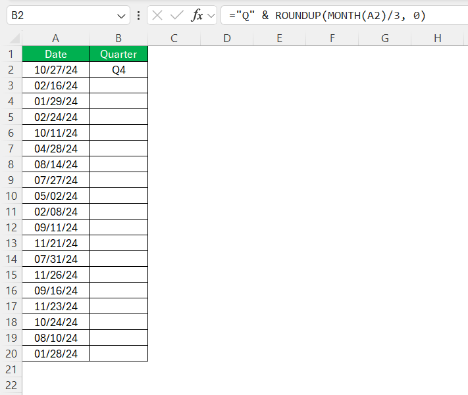
Task: Select column H header
Action: 437,38
